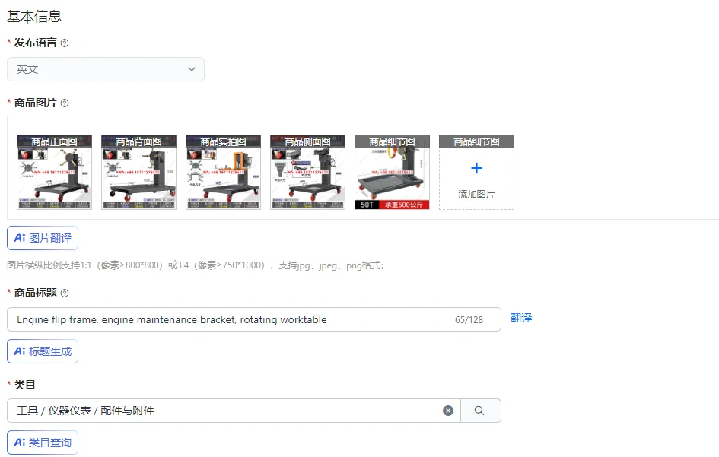Click the 翻译 link beside the title
Image resolution: width=719 pixels, height=457 pixels.
pos(521,318)
